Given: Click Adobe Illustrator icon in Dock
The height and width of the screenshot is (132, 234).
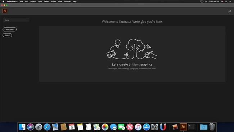Looking at the screenshot, I should pos(183,127).
